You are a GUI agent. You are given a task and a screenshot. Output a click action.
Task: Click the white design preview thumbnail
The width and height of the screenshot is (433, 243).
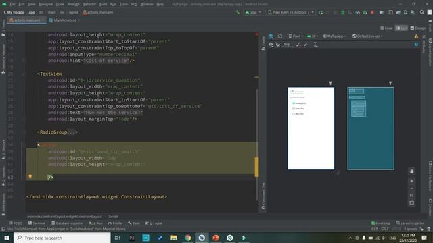311,128
